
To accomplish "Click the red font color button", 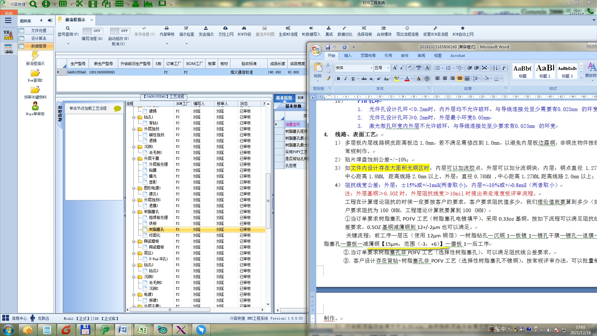I will point(407,79).
